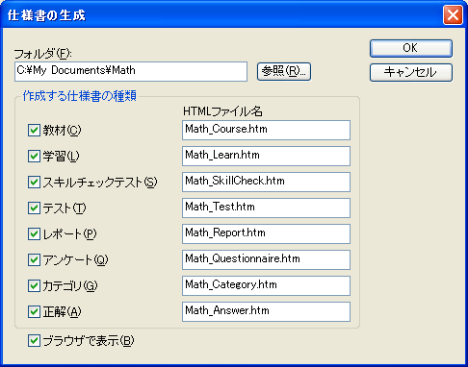Close the 仕様書の生成 dialog
Viewport: 468px width, 367px height.
coord(453,14)
